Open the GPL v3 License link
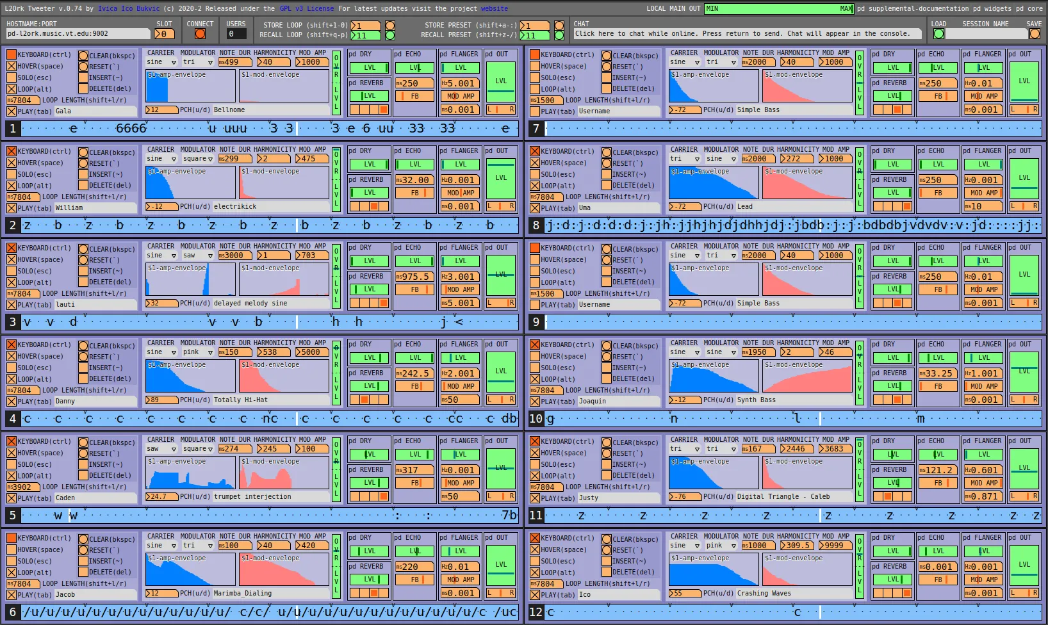Image resolution: width=1048 pixels, height=625 pixels. [x=306, y=8]
